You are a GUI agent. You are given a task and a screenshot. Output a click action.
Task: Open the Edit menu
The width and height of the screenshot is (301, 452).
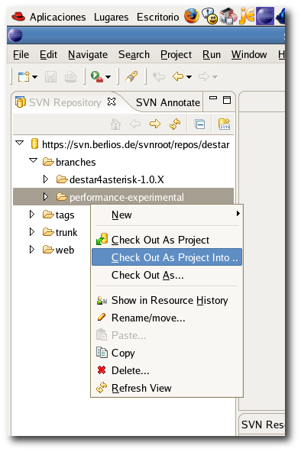(x=48, y=54)
